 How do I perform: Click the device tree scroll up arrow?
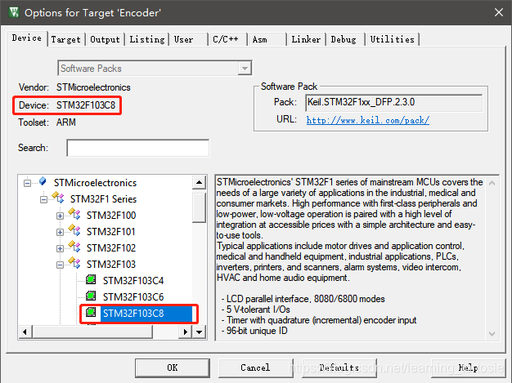(x=199, y=182)
